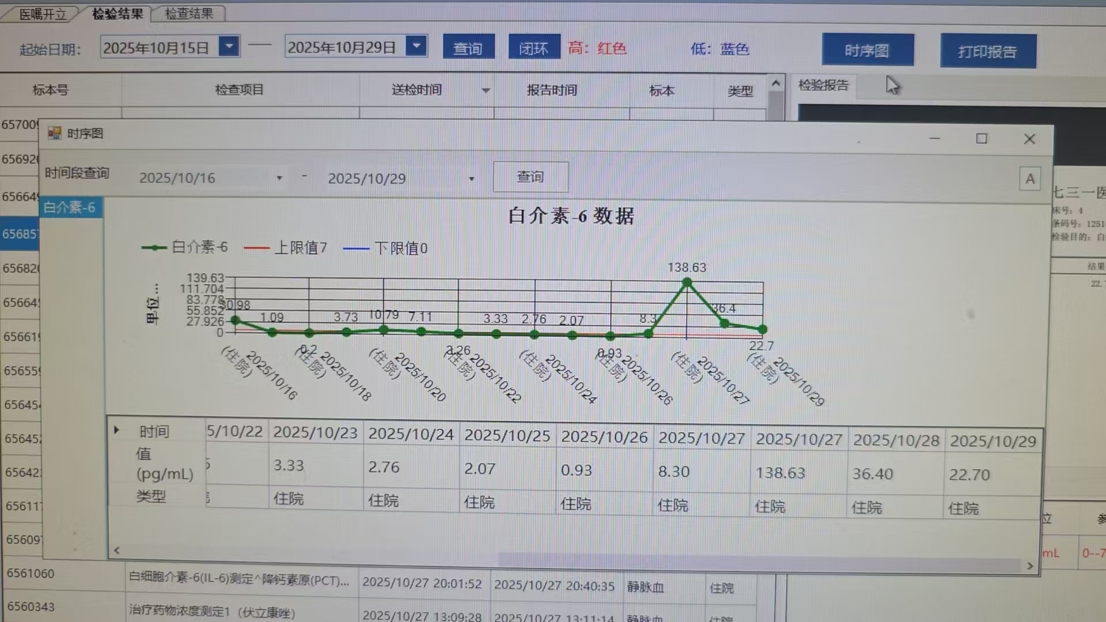Close the 时序图 dialog window

[x=1029, y=139]
